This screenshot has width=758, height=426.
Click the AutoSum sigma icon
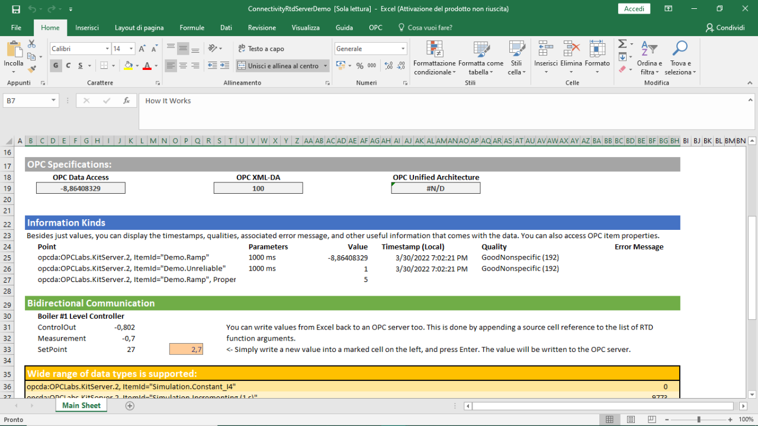tap(622, 44)
